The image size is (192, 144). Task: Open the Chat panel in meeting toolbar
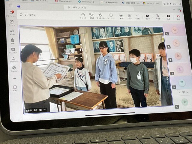coord(83,16)
